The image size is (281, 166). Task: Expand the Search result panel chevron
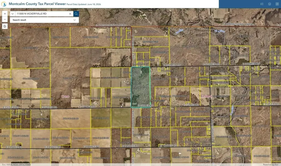click(74, 20)
